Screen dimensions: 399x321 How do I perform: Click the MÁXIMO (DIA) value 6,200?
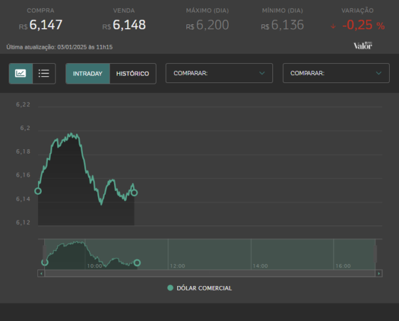click(x=213, y=25)
